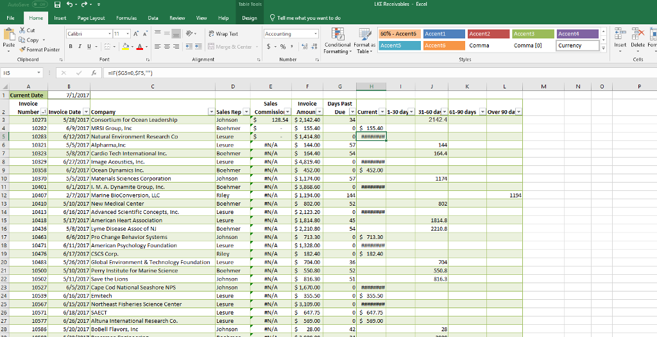
Task: Switch to the Data tab
Action: 153,18
